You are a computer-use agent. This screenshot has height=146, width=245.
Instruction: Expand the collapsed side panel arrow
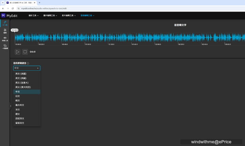pos(11,106)
